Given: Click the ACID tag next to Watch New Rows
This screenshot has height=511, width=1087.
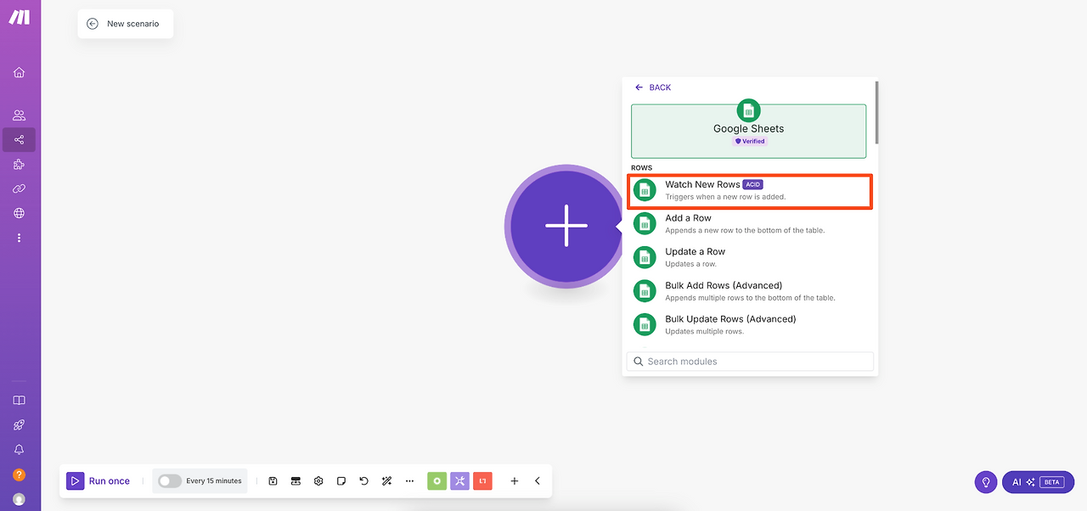Looking at the screenshot, I should coord(753,184).
